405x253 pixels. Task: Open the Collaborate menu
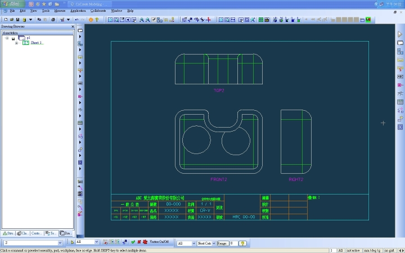coord(98,11)
